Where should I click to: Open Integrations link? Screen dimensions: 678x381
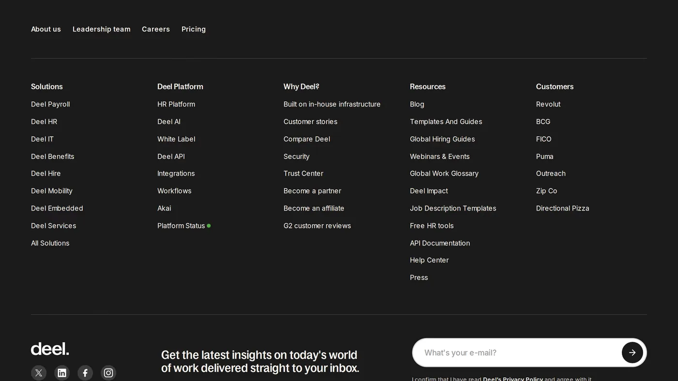pos(176,173)
